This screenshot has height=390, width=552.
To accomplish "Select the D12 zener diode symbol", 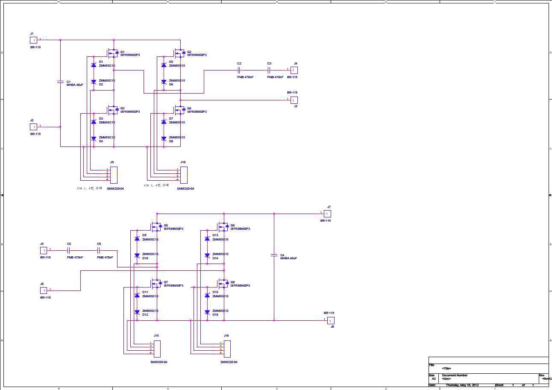I will click(x=137, y=312).
